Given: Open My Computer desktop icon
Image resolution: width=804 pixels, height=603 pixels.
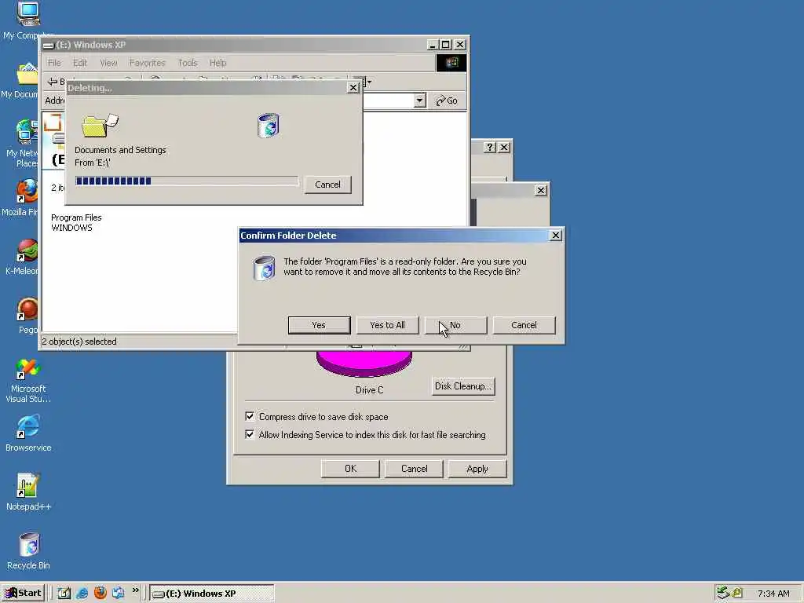Looking at the screenshot, I should [27, 20].
